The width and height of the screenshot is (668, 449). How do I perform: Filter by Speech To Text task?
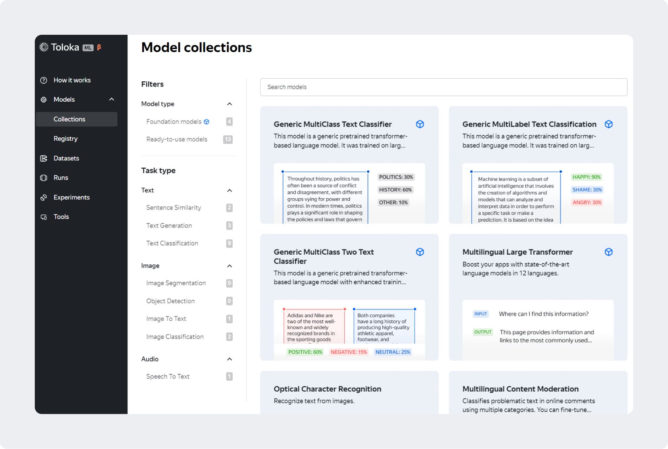168,376
